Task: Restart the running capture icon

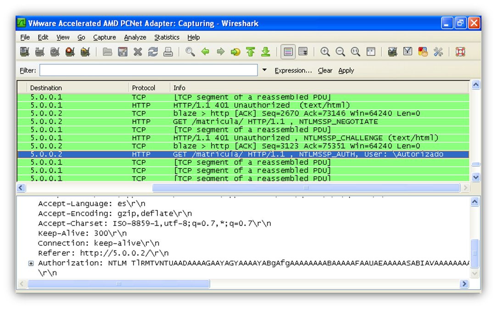Action: pos(85,52)
